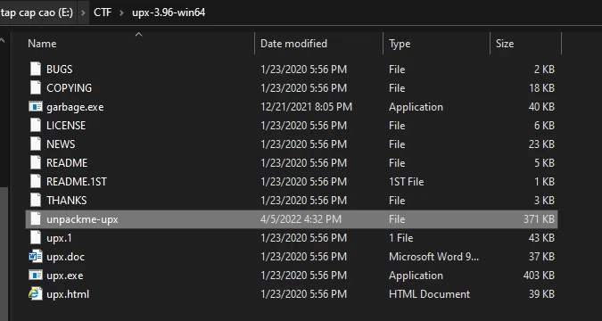Select the BUGS file name
The height and width of the screenshot is (321, 602).
59,70
